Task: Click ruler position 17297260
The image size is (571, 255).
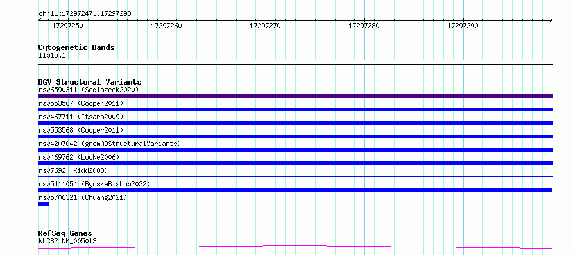Action: (x=166, y=26)
